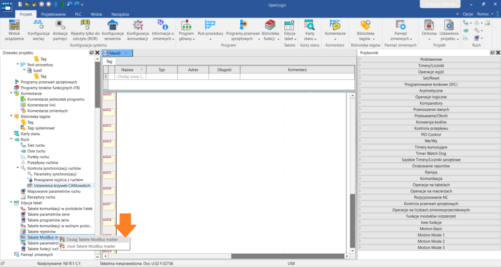Open Ustawienia projektu ribbon icon
Image resolution: width=501 pixels, height=267 pixels.
449,30
